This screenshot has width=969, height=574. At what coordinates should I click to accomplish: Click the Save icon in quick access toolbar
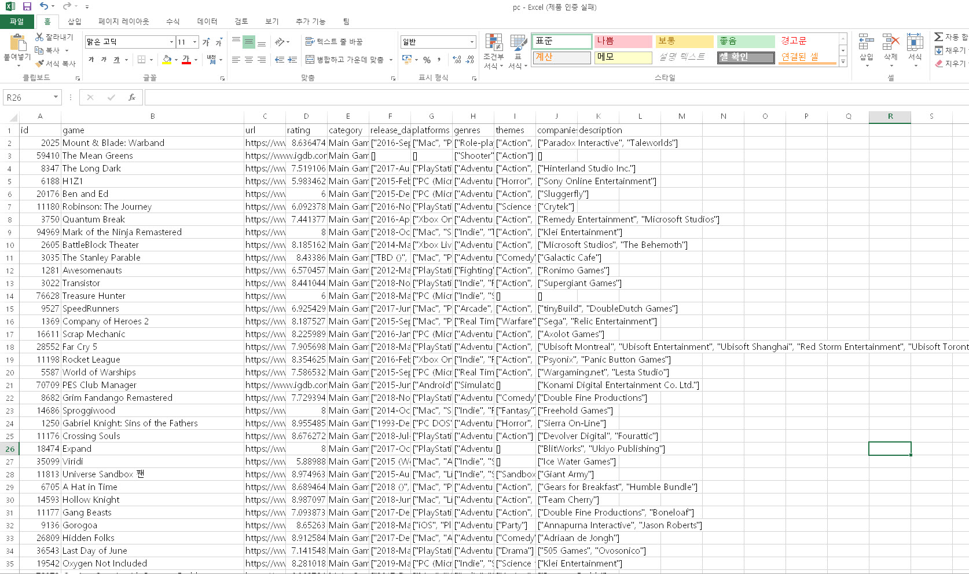(x=27, y=6)
